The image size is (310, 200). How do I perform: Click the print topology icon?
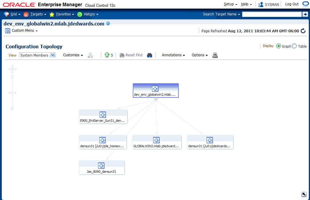click(x=215, y=55)
